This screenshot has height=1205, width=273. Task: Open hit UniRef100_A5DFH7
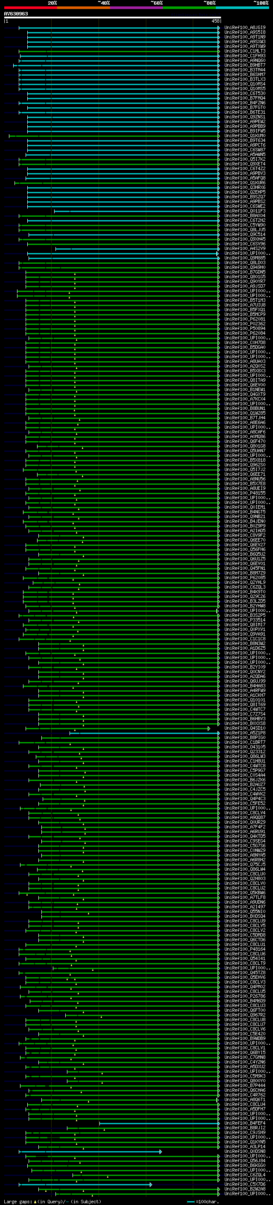click(245, 1110)
